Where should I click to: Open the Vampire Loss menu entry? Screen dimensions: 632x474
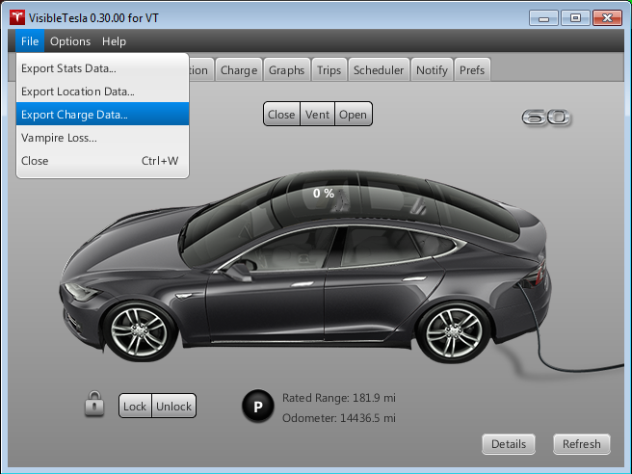(102, 138)
